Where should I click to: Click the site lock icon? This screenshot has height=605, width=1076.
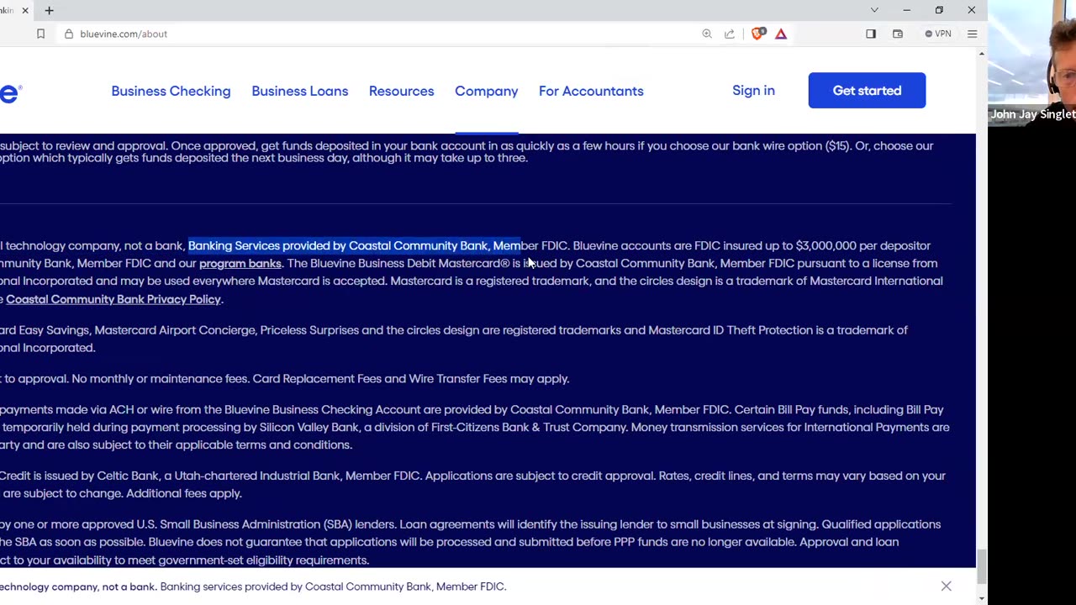(x=69, y=34)
